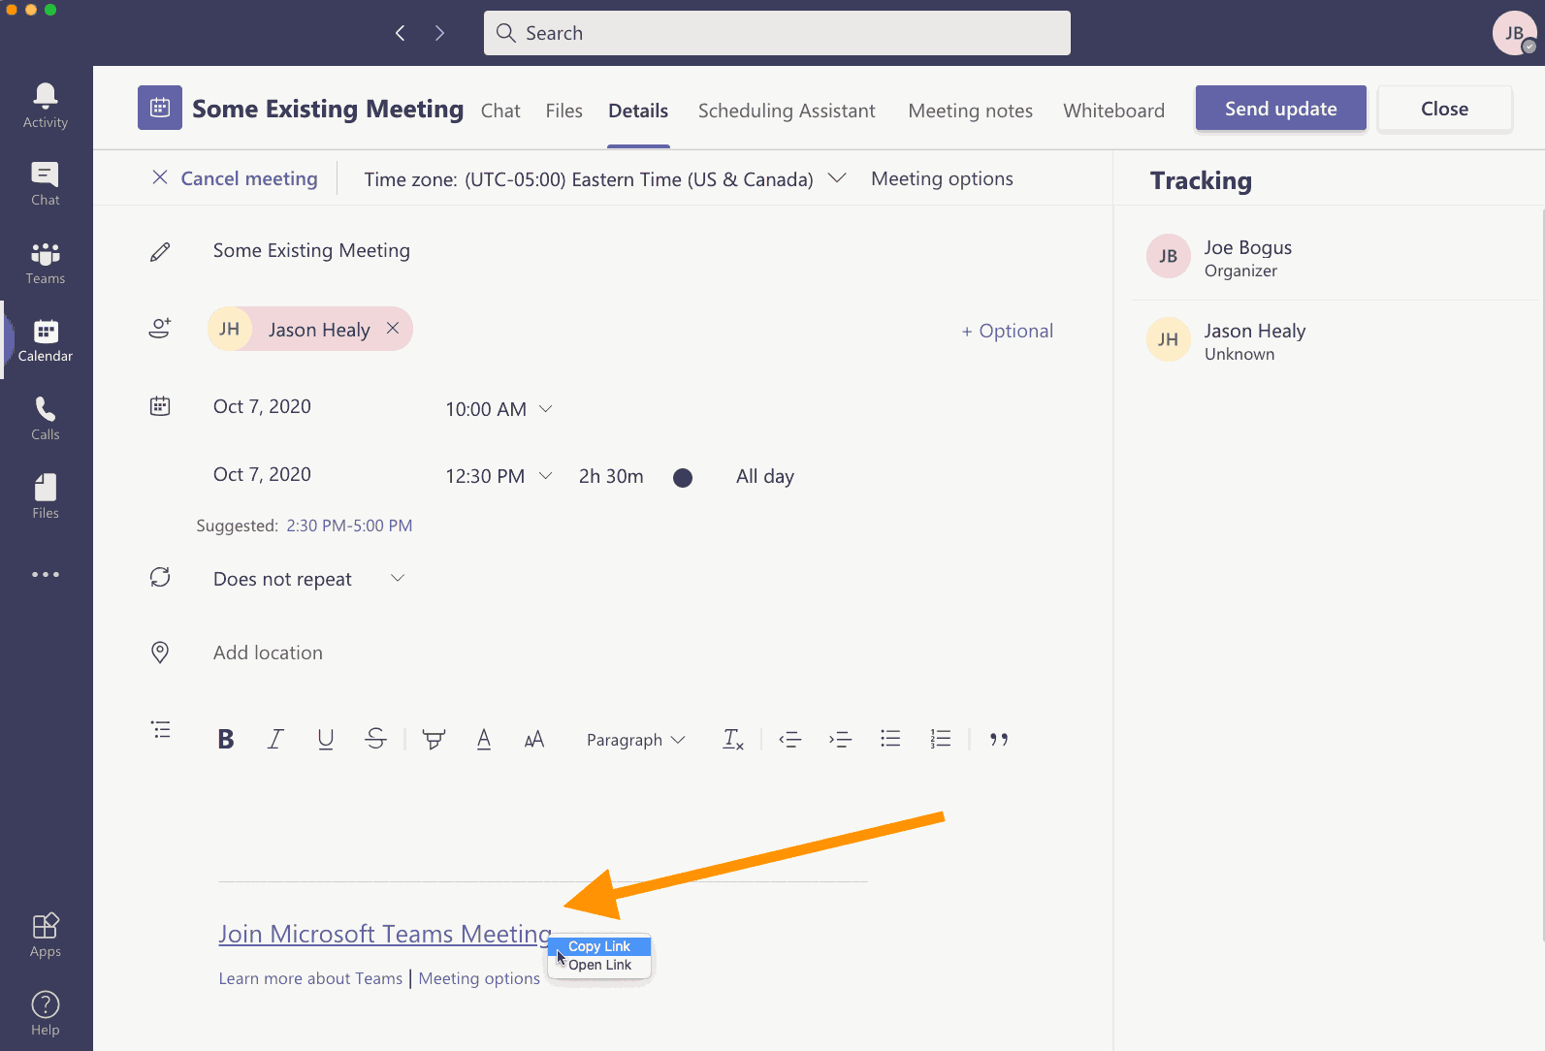This screenshot has height=1051, width=1545.
Task: Click the Add location field
Action: (x=268, y=653)
